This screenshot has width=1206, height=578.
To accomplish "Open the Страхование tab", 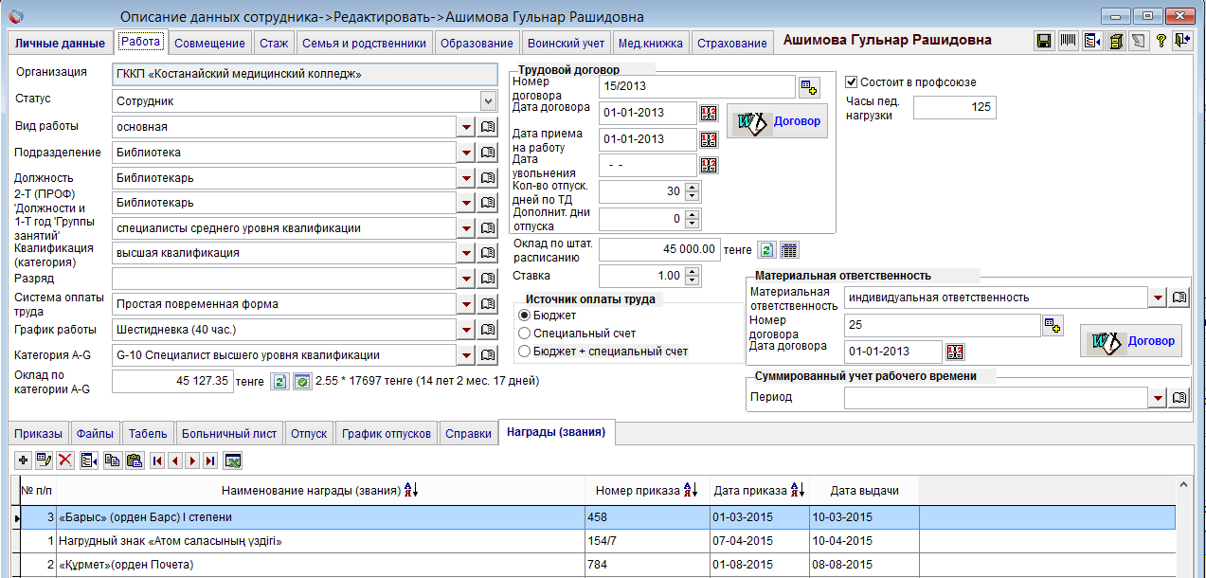I will [x=731, y=43].
